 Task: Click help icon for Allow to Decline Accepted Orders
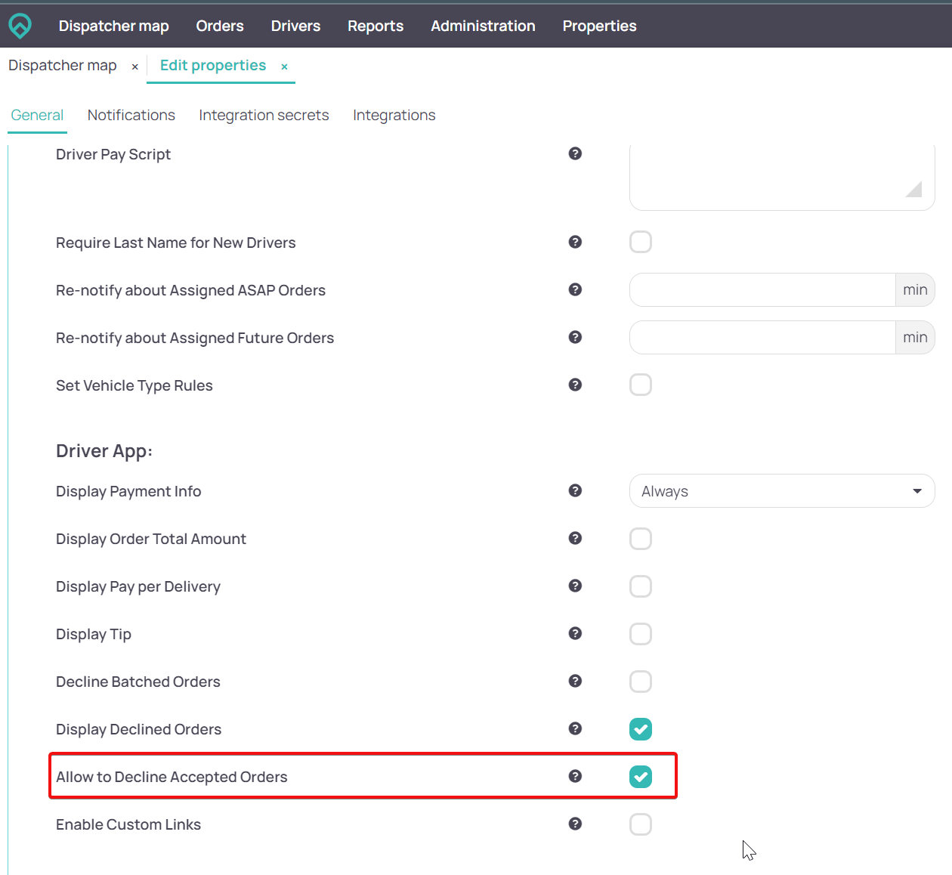[575, 776]
